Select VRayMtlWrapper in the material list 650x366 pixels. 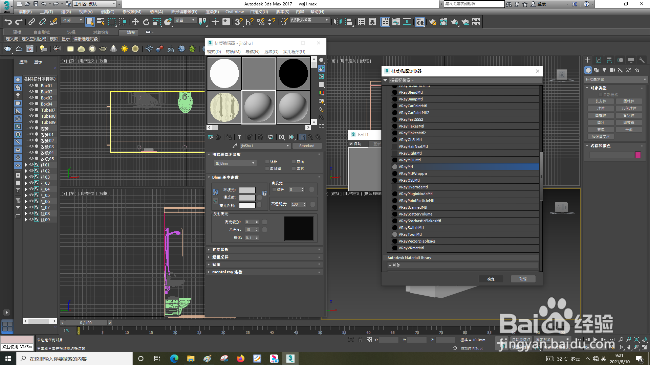[413, 174]
